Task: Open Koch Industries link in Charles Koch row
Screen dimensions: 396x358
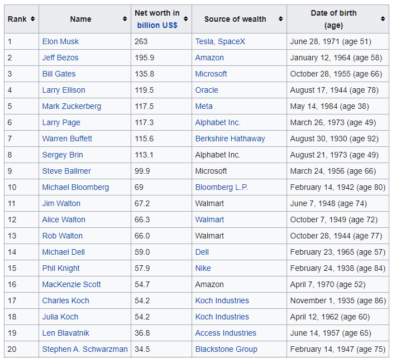Action: pos(222,300)
